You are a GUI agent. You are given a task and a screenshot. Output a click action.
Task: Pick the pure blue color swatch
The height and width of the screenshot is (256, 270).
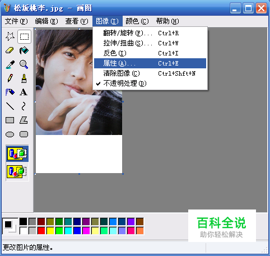pos(77,231)
